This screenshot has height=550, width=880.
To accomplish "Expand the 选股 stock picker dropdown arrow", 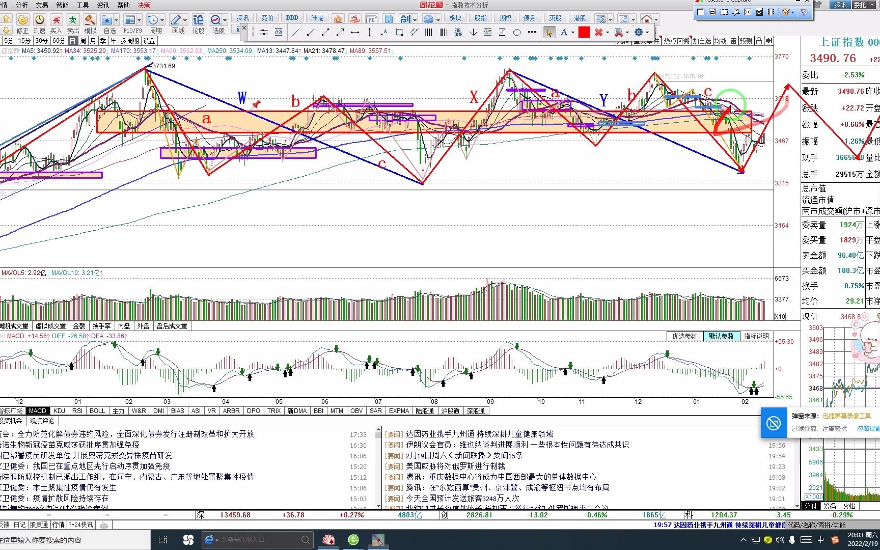I will [x=225, y=20].
